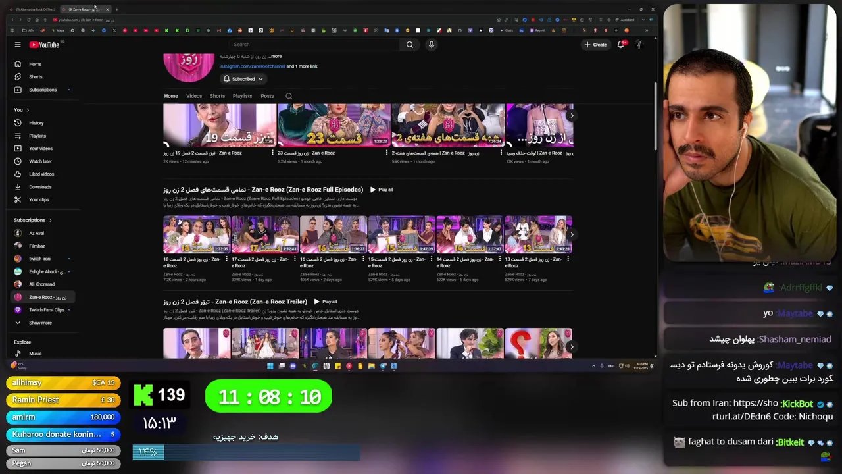Viewport: 842px width, 474px height.
Task: Switch to channel Shorts tab
Action: click(x=217, y=96)
